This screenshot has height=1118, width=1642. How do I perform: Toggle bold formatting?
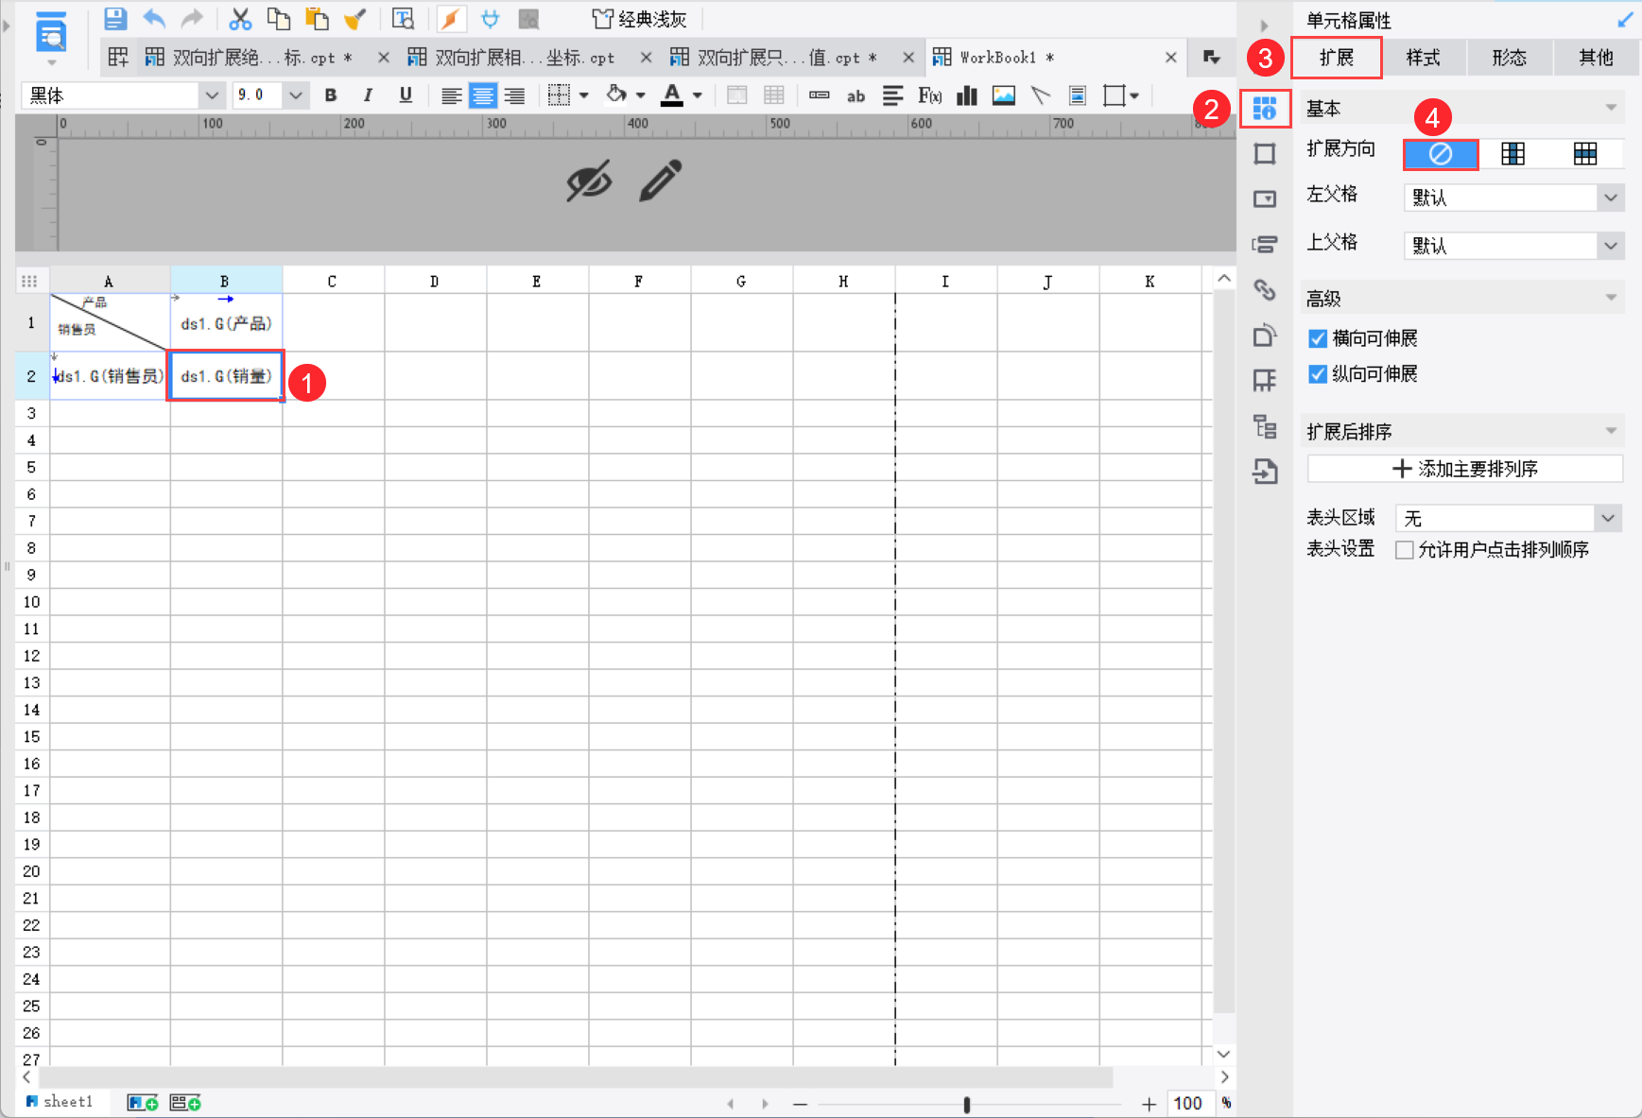point(331,95)
